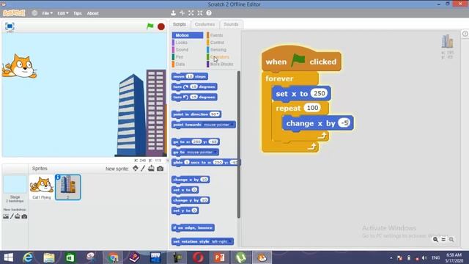
Task: Select the Delete scissors tool
Action: 182,13
